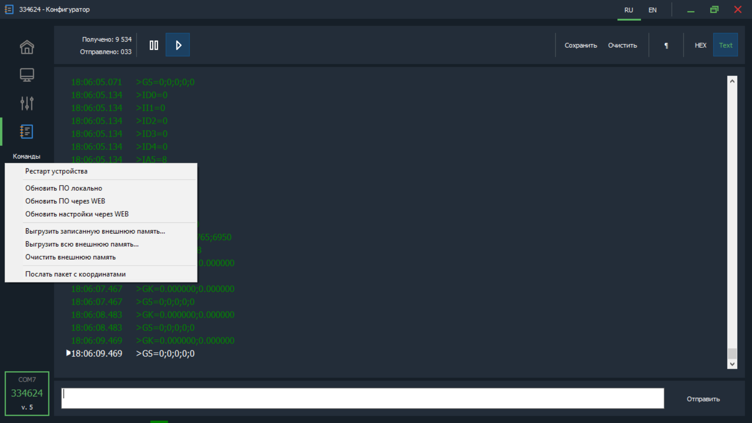The width and height of the screenshot is (752, 423).
Task: Select 'Обновить ПО через WEB' menu item
Action: pos(65,201)
